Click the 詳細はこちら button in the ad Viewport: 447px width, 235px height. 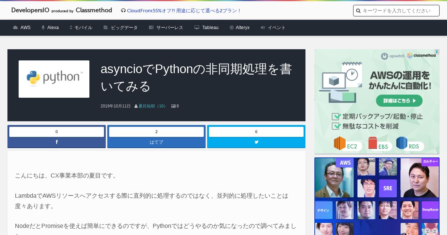(399, 101)
